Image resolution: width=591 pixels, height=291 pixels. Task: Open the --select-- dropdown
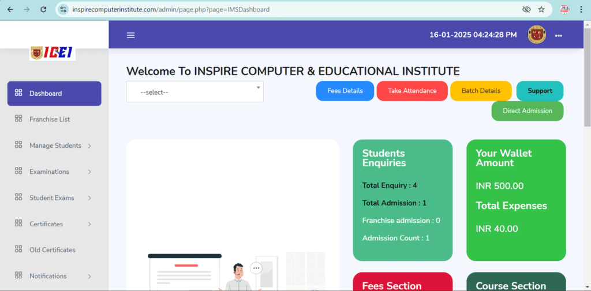(x=195, y=92)
